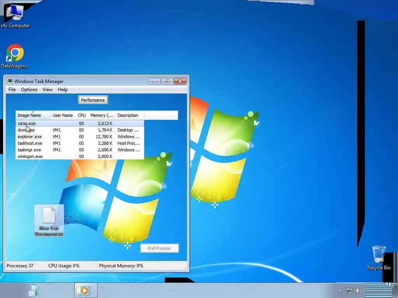Sort by the User Name column header
The image size is (398, 298).
63,115
